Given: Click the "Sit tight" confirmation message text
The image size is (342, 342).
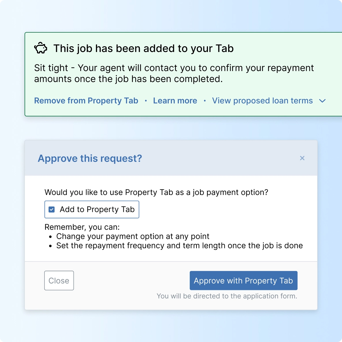Looking at the screenshot, I should point(174,73).
